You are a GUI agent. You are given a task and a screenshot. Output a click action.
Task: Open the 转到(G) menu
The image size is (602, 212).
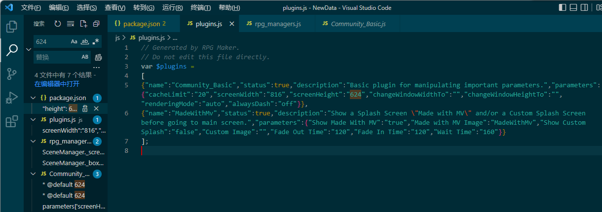(x=144, y=8)
